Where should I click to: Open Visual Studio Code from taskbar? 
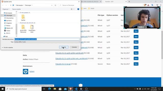coord(76,89)
